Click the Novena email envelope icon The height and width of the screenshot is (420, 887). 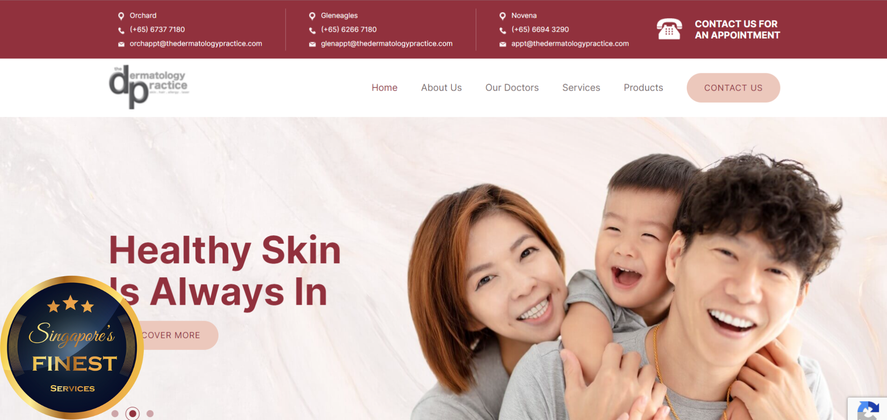503,44
